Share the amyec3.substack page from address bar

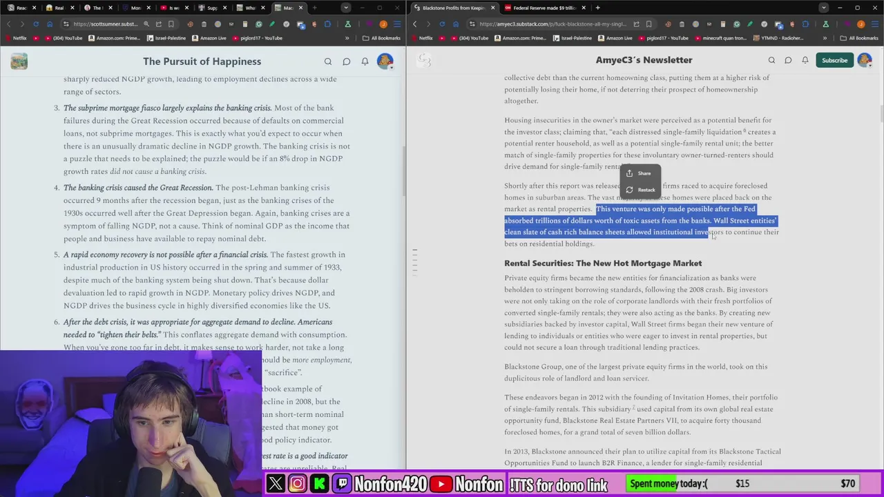pyautogui.click(x=637, y=24)
